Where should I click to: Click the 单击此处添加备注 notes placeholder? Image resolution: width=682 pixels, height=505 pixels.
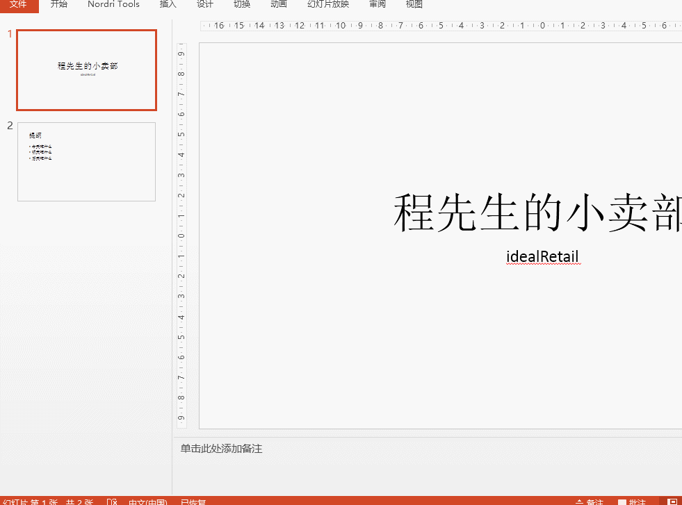221,449
